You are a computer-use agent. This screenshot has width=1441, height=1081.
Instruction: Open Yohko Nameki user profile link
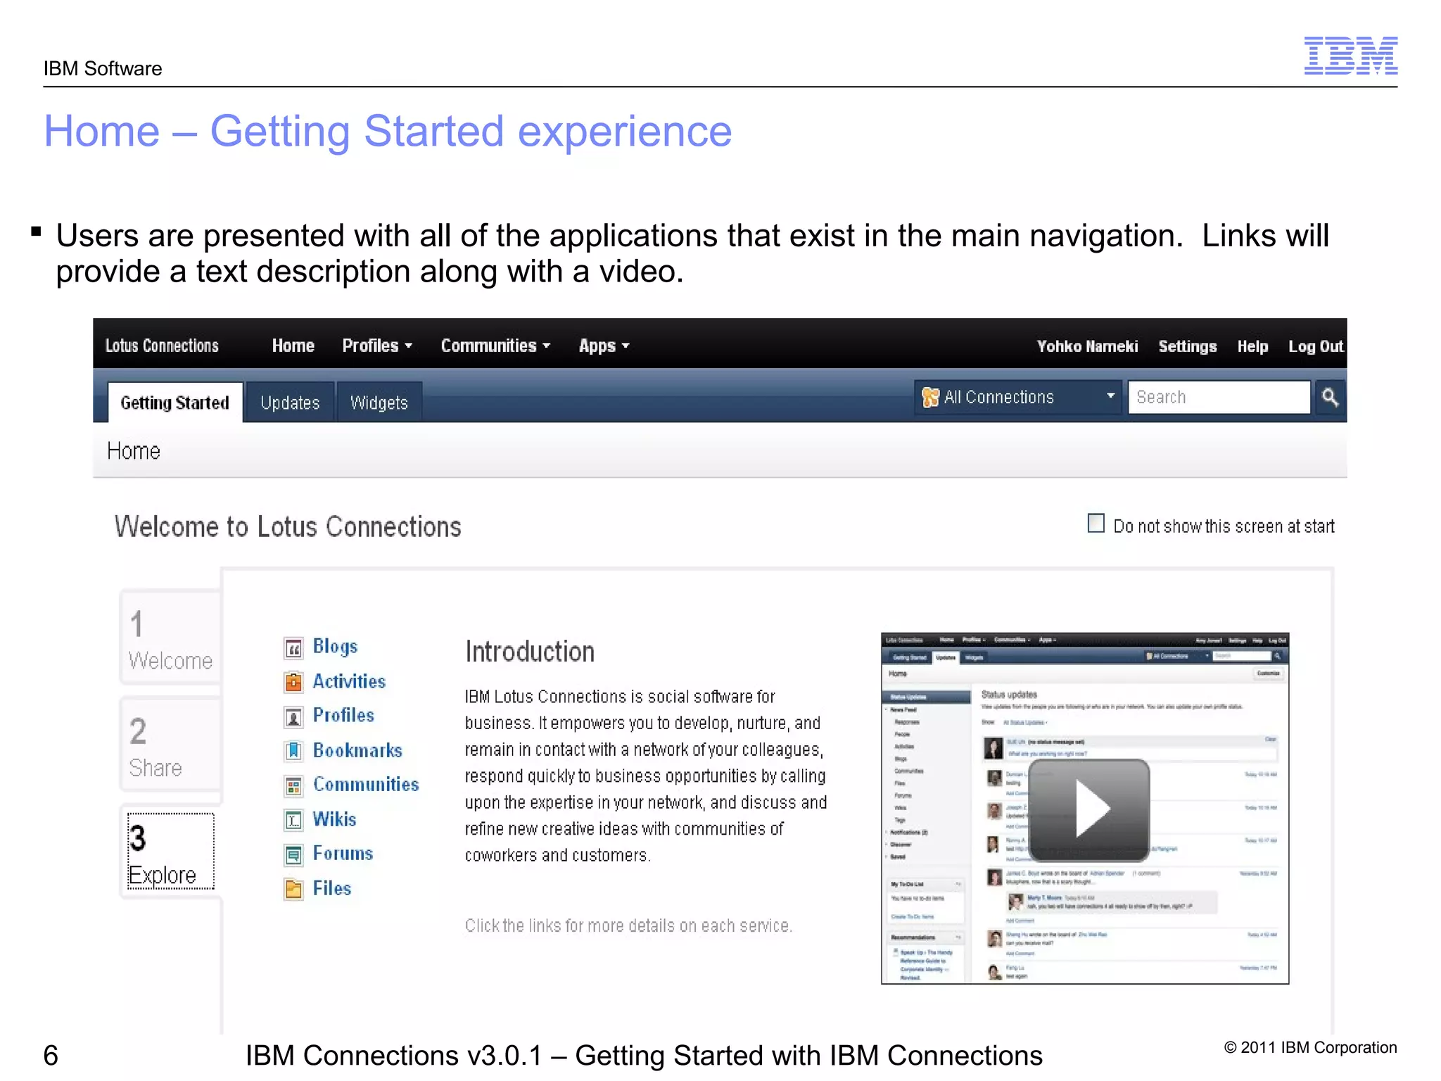coord(1087,346)
